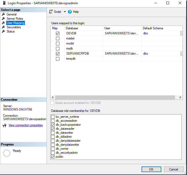Open the Script dropdown arrow

tap(65, 12)
